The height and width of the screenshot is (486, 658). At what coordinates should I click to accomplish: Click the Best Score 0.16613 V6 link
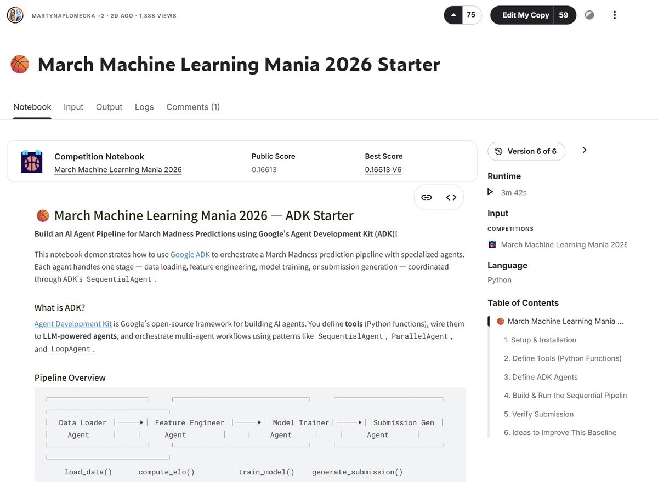click(x=383, y=170)
